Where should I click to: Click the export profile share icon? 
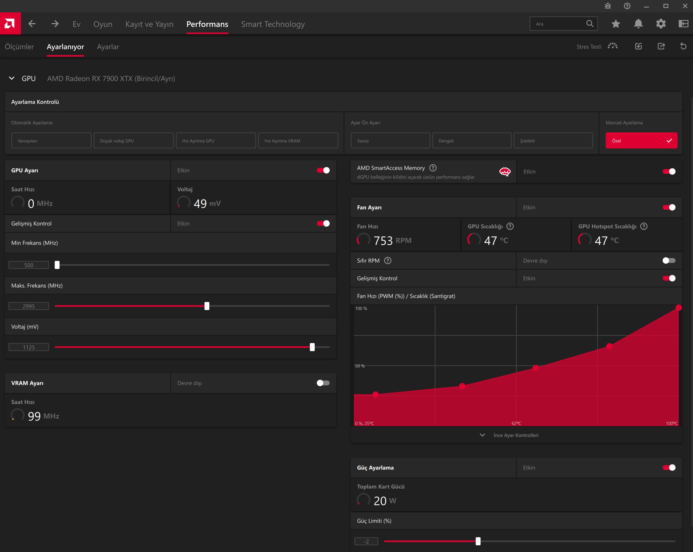(x=661, y=46)
